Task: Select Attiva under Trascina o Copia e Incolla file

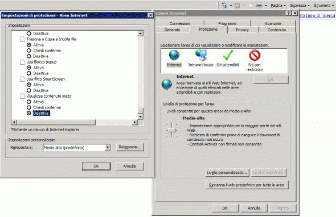Action: [29, 45]
